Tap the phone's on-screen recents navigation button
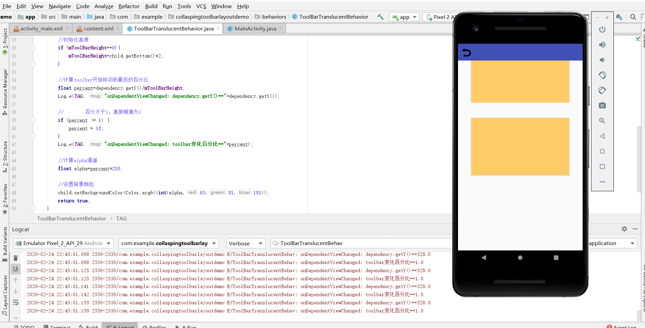 (556, 258)
